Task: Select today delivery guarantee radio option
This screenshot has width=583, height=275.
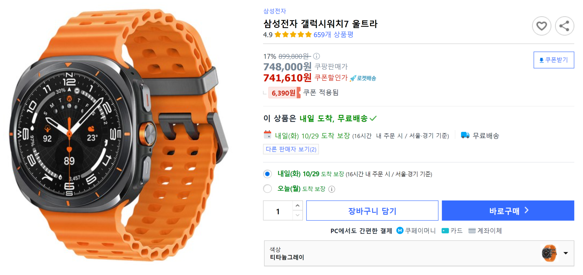Action: pos(268,189)
